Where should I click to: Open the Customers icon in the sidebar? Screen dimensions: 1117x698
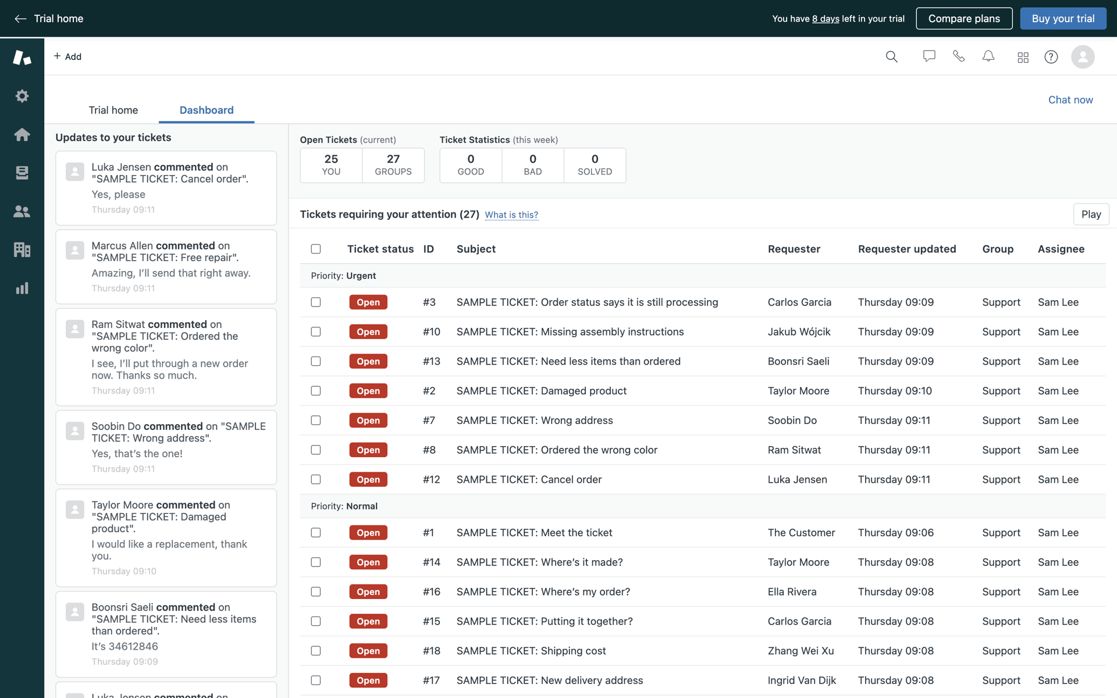22,211
